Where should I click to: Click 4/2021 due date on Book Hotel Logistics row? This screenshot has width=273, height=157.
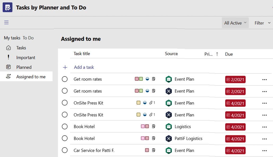pos(235,127)
